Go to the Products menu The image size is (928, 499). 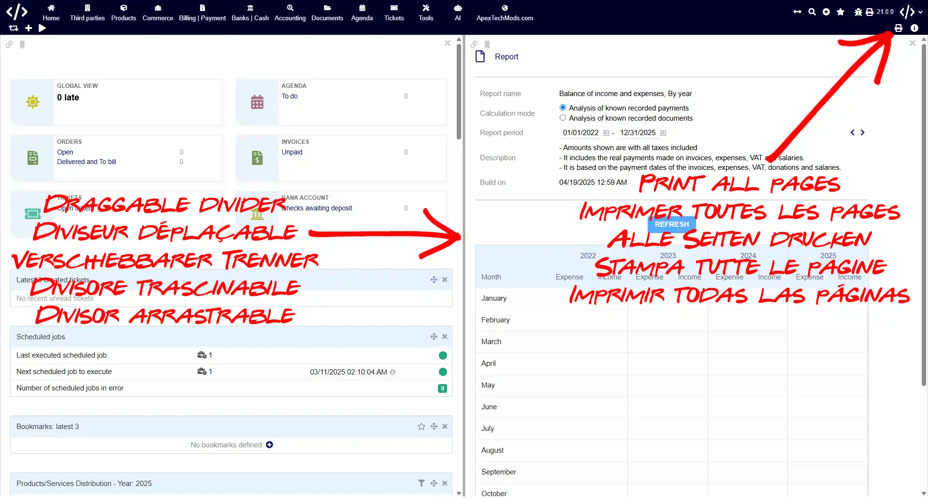(x=123, y=13)
